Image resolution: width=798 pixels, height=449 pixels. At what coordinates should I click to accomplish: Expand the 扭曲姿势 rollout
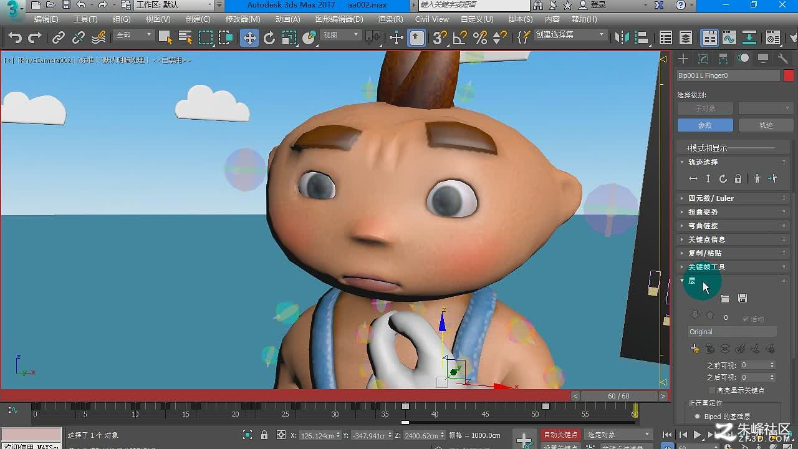734,212
